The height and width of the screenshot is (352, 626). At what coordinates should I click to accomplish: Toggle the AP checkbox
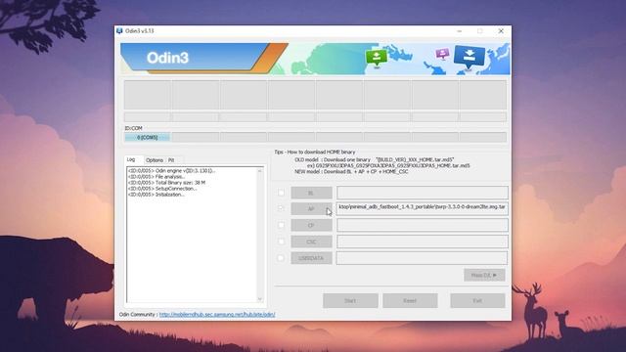[281, 208]
